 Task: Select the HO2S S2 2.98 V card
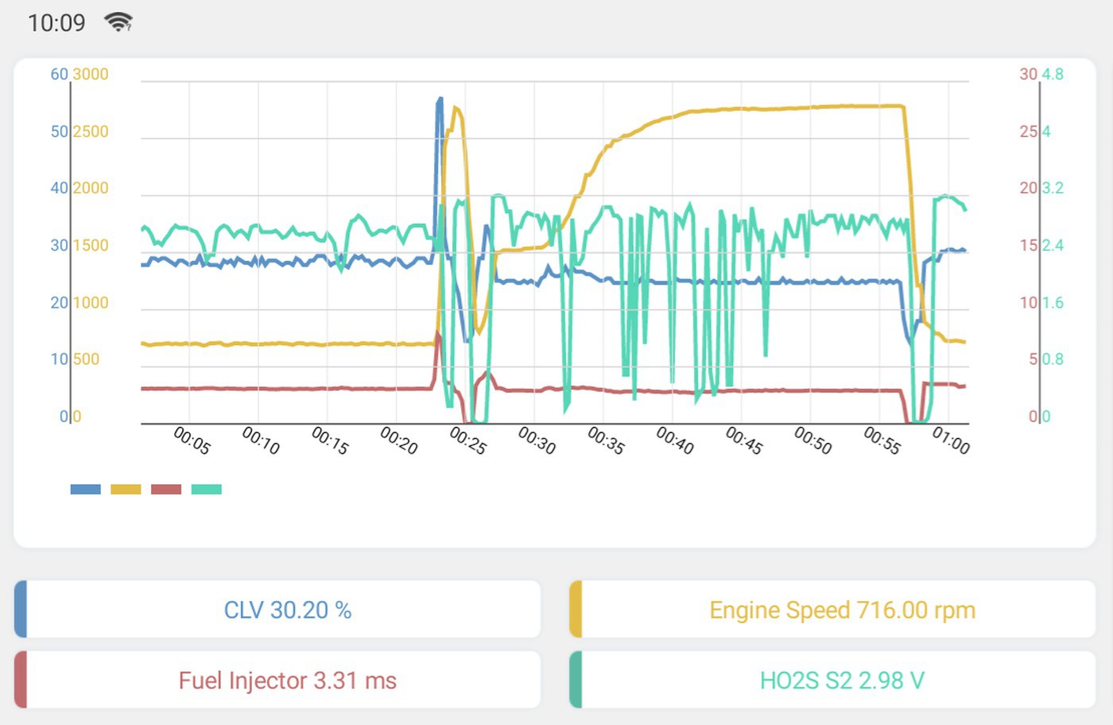tap(832, 680)
